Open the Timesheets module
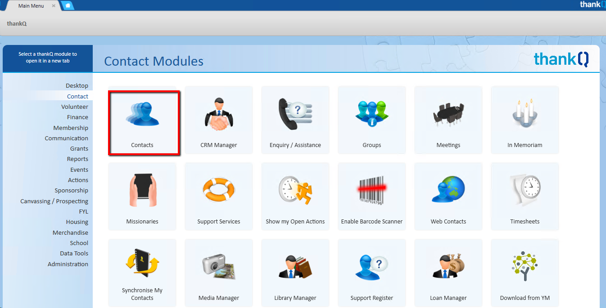 pos(525,196)
